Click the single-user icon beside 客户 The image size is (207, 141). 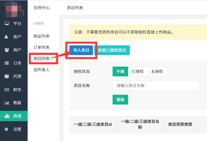(x=6, y=37)
